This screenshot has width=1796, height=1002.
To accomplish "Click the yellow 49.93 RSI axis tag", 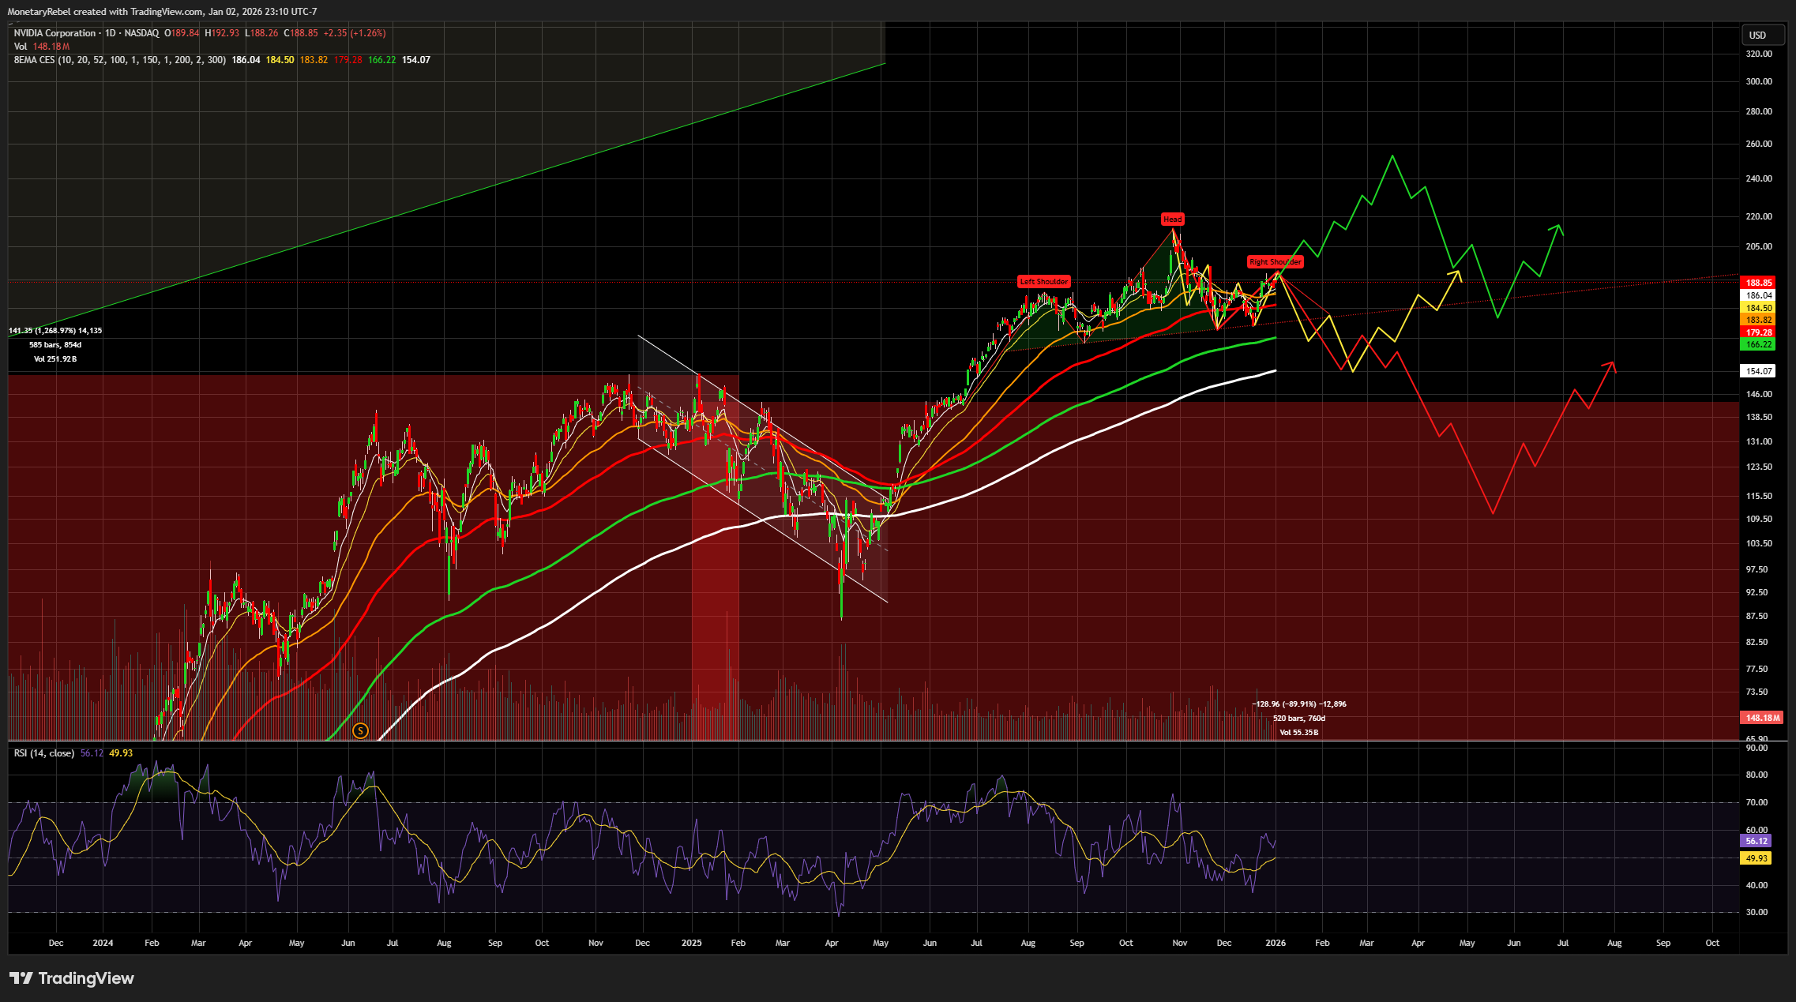I will click(1756, 858).
